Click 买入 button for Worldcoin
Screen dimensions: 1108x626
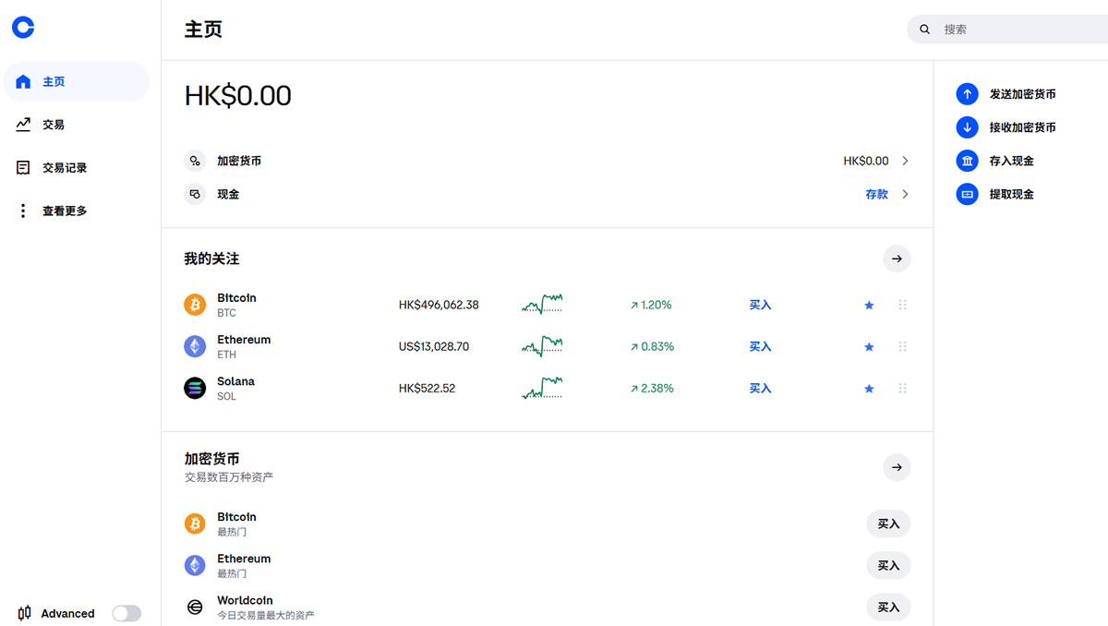[x=888, y=607]
